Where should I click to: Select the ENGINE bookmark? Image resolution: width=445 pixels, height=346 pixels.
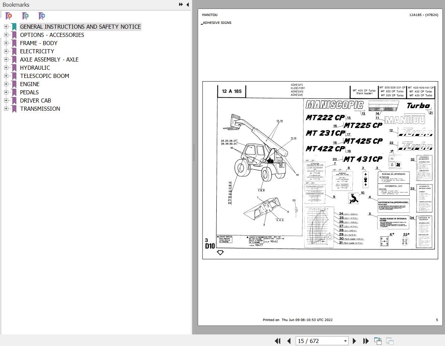click(x=30, y=84)
